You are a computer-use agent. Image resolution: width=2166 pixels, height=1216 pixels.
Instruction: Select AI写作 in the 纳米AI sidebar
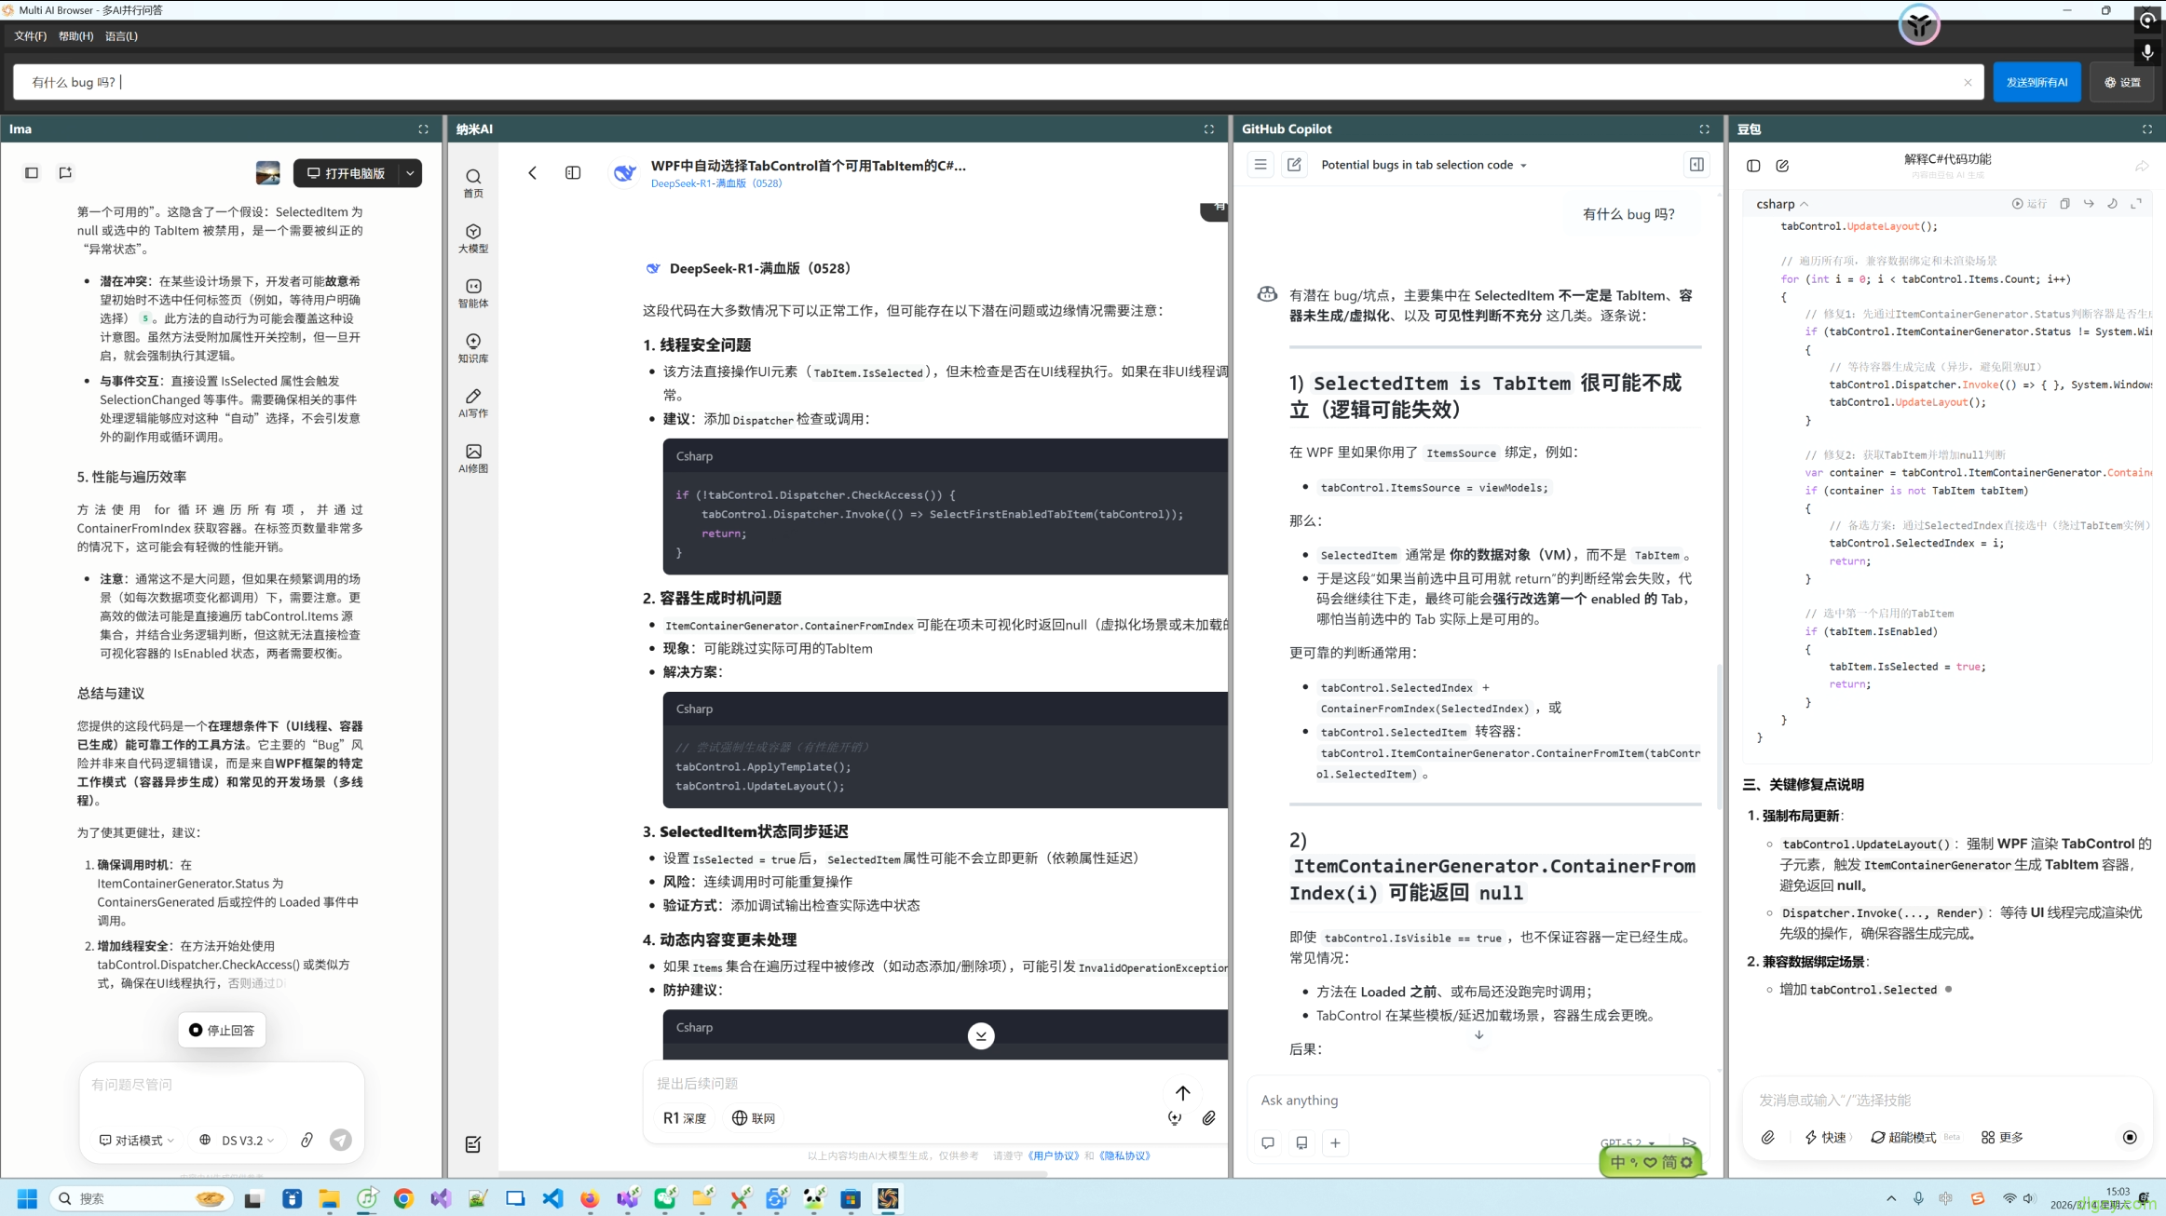(x=473, y=403)
